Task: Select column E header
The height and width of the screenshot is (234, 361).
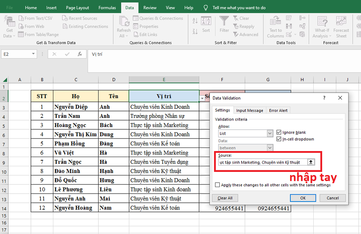Action: pos(164,80)
